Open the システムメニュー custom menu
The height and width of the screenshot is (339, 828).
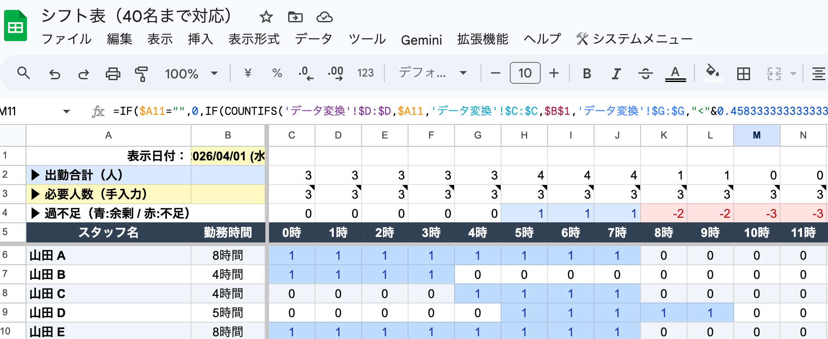pos(634,39)
